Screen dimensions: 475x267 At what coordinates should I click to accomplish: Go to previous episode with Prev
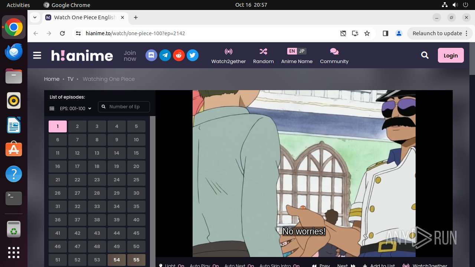coord(321,266)
